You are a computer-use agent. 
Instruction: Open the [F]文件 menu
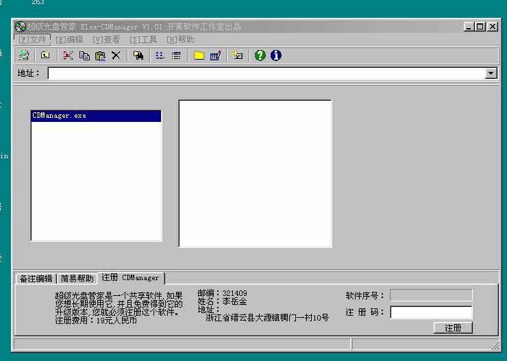(32, 40)
